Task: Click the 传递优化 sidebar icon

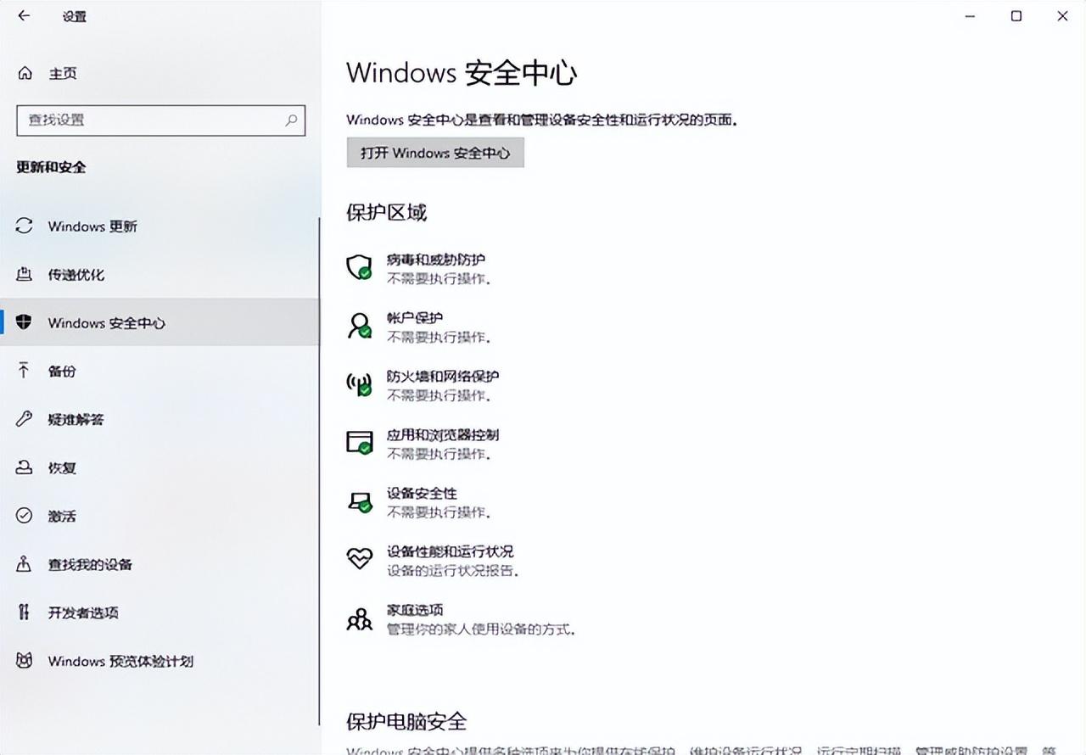Action: click(x=25, y=274)
